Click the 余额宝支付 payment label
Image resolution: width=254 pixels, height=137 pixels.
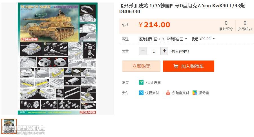[180, 93]
